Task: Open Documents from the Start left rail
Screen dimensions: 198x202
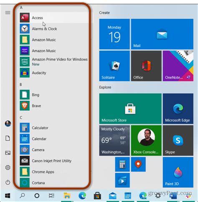Action: point(8,138)
